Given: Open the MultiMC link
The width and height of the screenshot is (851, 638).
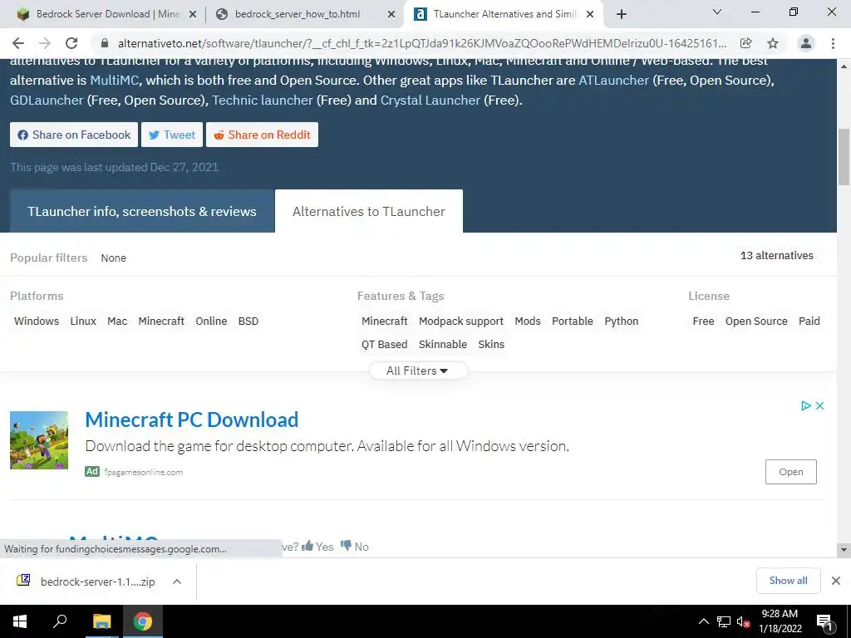Looking at the screenshot, I should click(114, 81).
